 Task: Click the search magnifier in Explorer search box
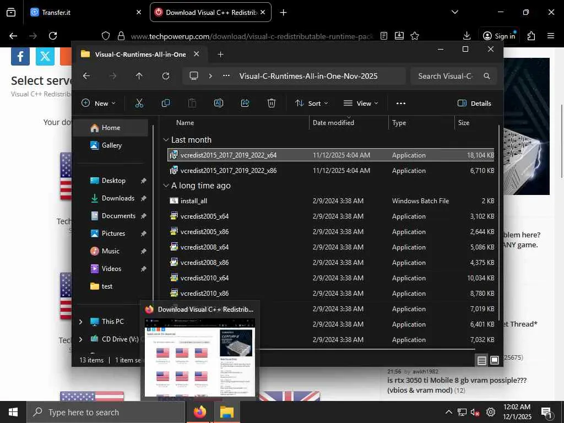pos(487,76)
